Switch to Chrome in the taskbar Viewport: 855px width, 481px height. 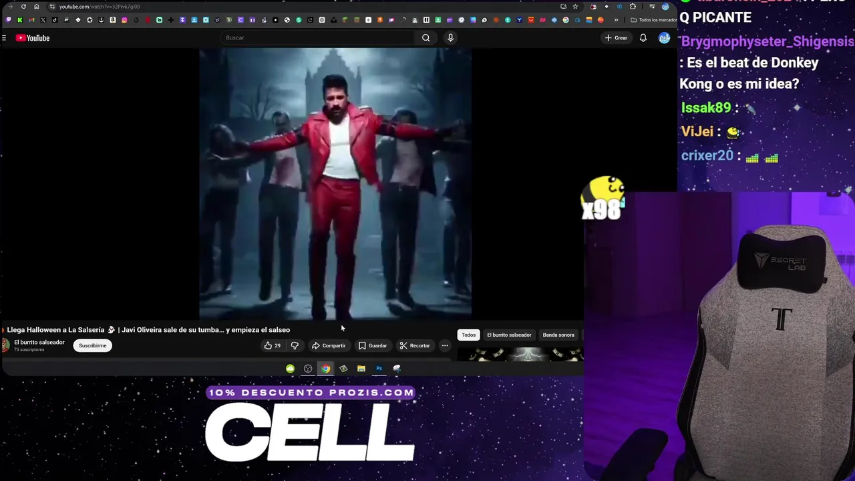(x=325, y=369)
